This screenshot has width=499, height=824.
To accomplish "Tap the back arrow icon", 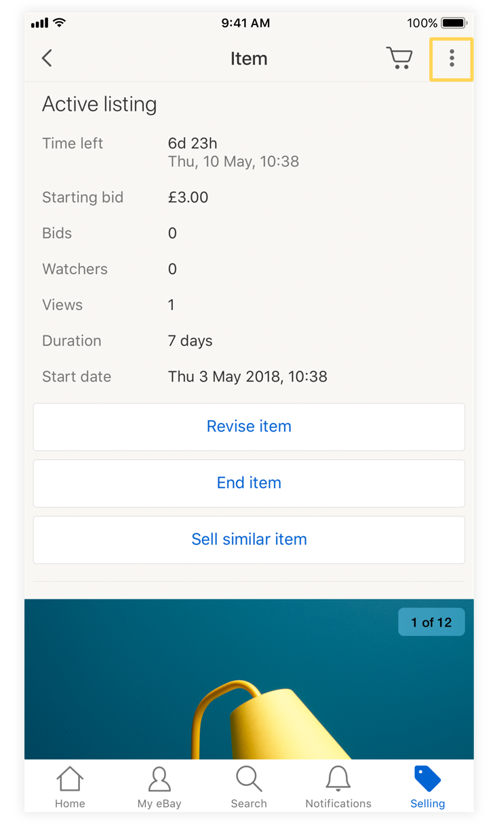I will click(x=47, y=58).
